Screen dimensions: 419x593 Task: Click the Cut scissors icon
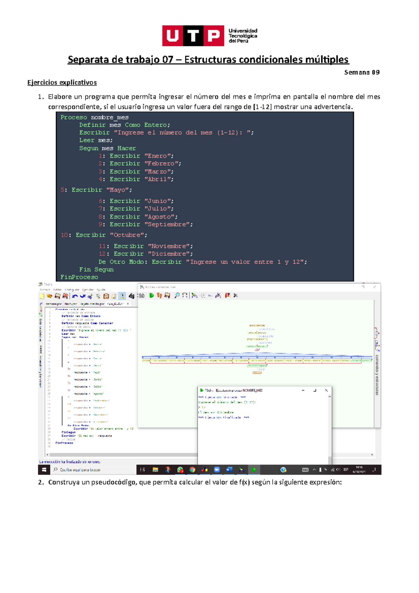[x=90, y=296]
